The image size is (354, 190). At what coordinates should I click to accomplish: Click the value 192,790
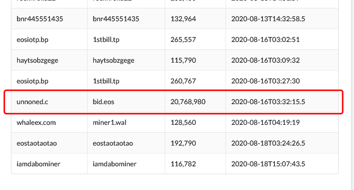183,143
